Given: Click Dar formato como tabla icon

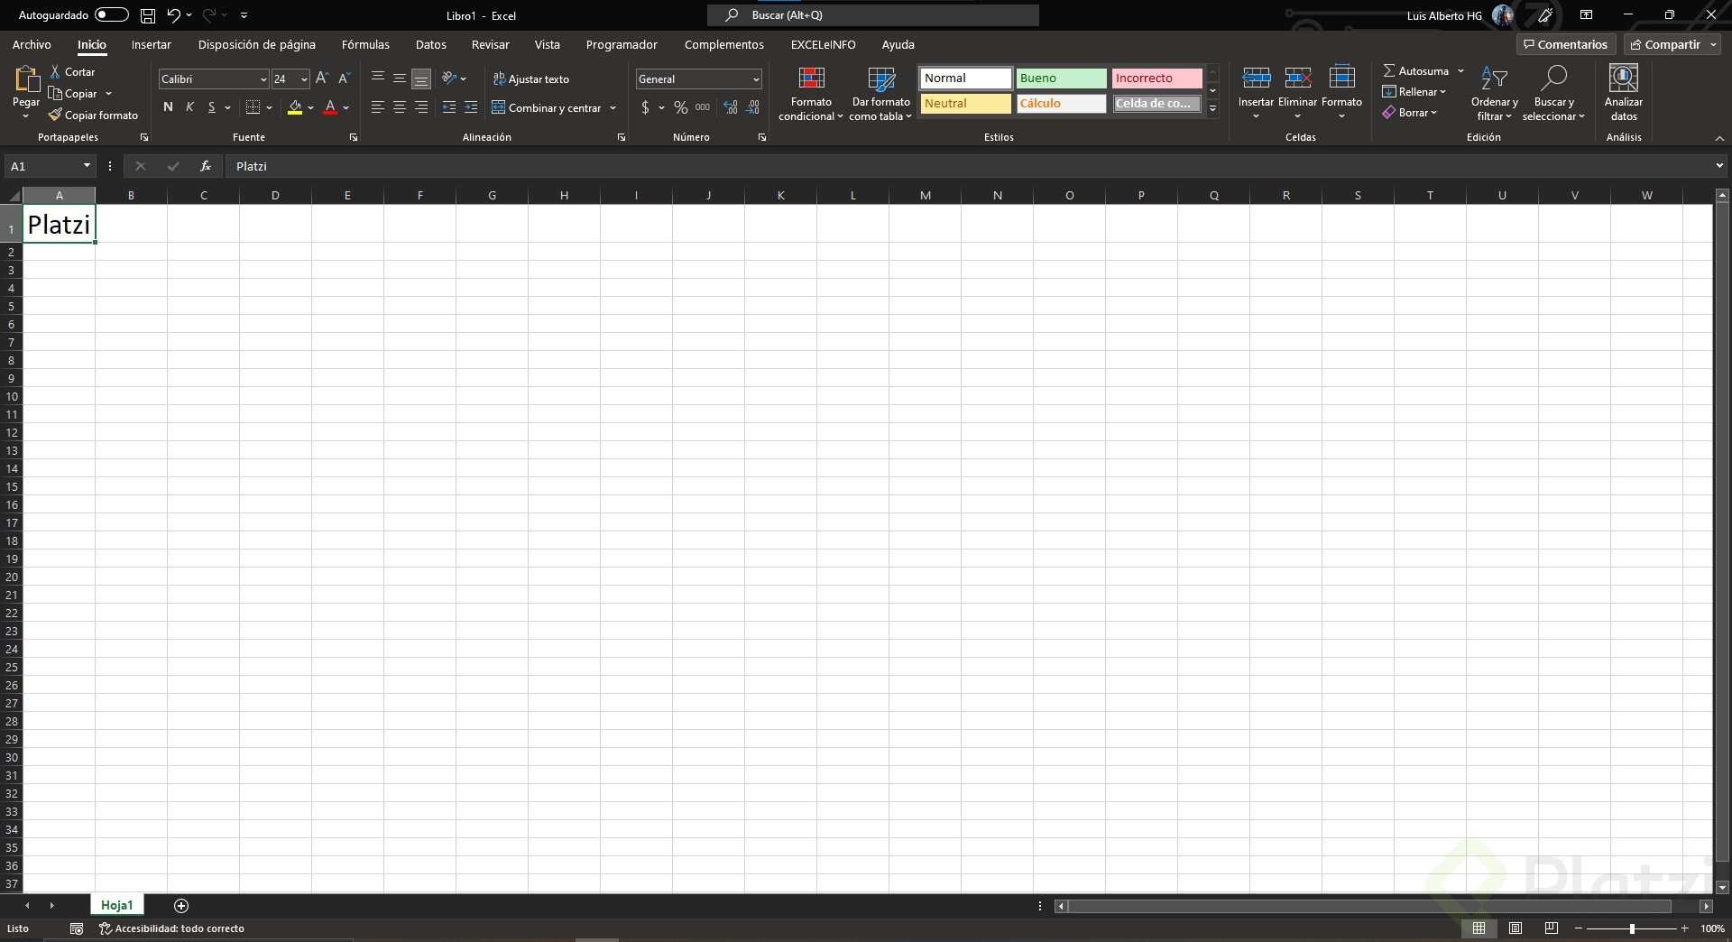Looking at the screenshot, I should [x=881, y=78].
